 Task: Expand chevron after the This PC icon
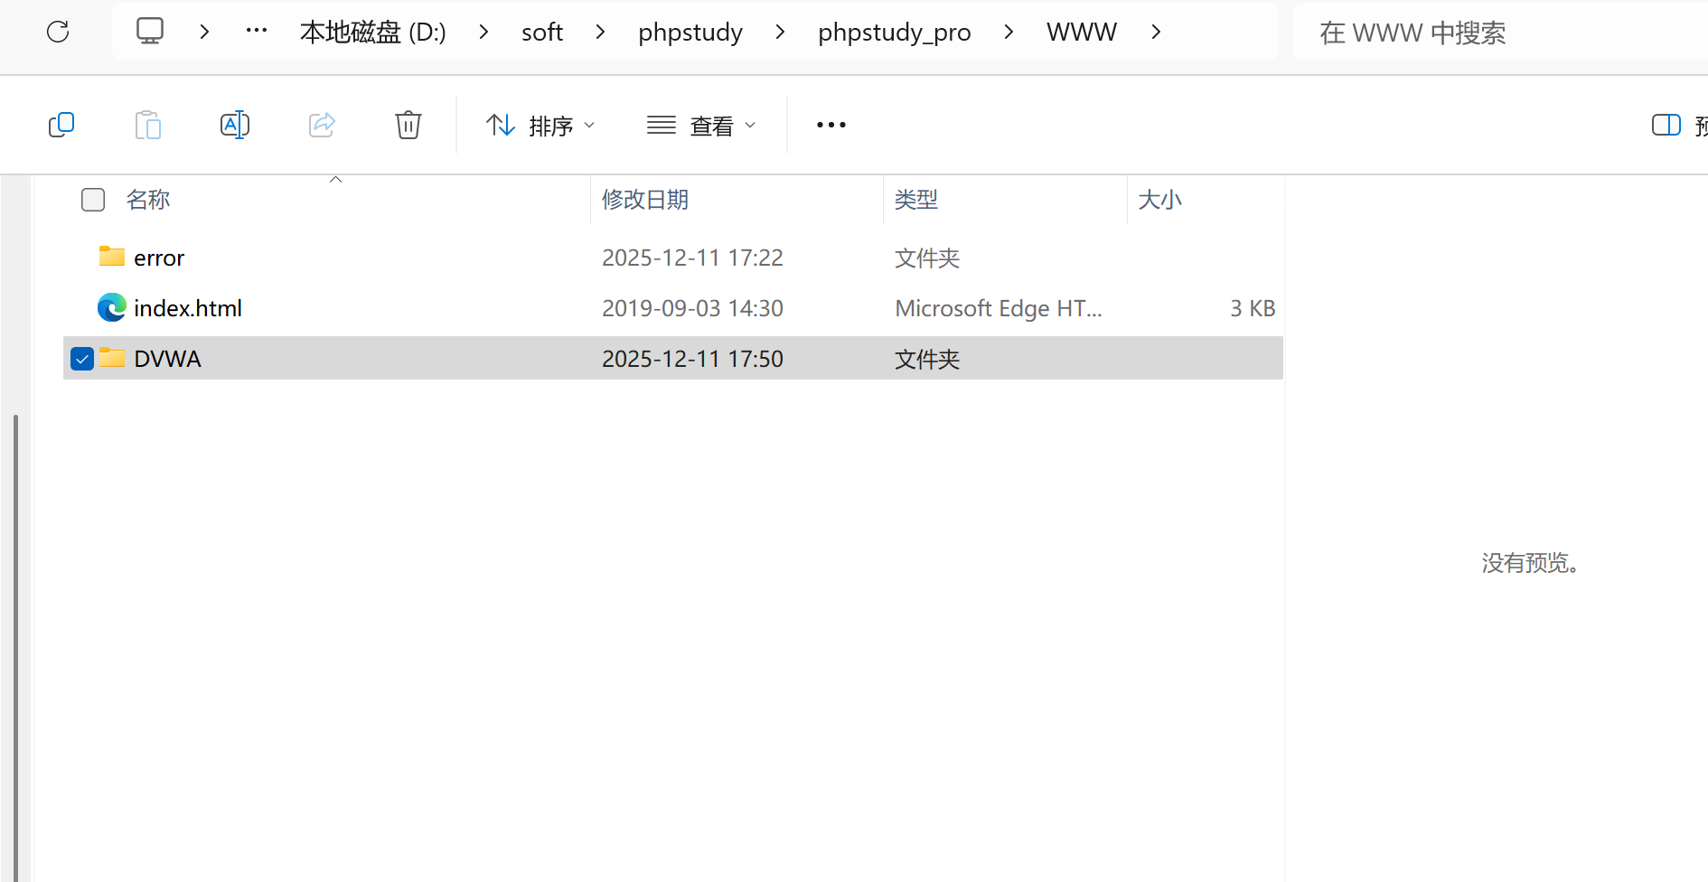point(205,32)
